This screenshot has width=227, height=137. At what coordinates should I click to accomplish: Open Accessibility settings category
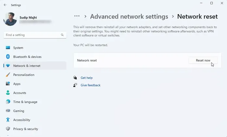[x=35, y=120]
